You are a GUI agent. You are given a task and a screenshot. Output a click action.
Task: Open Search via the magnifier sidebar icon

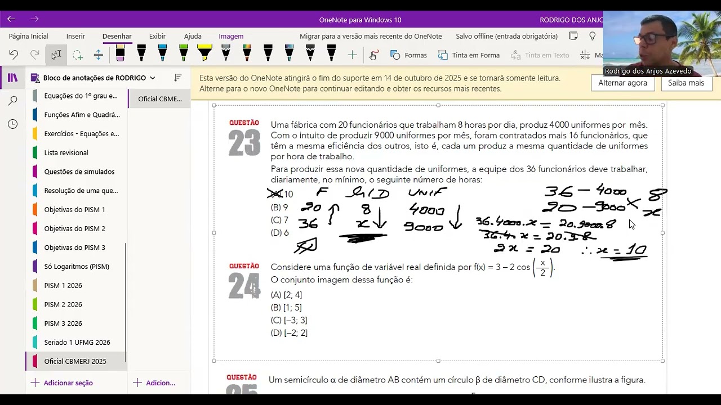[12, 101]
